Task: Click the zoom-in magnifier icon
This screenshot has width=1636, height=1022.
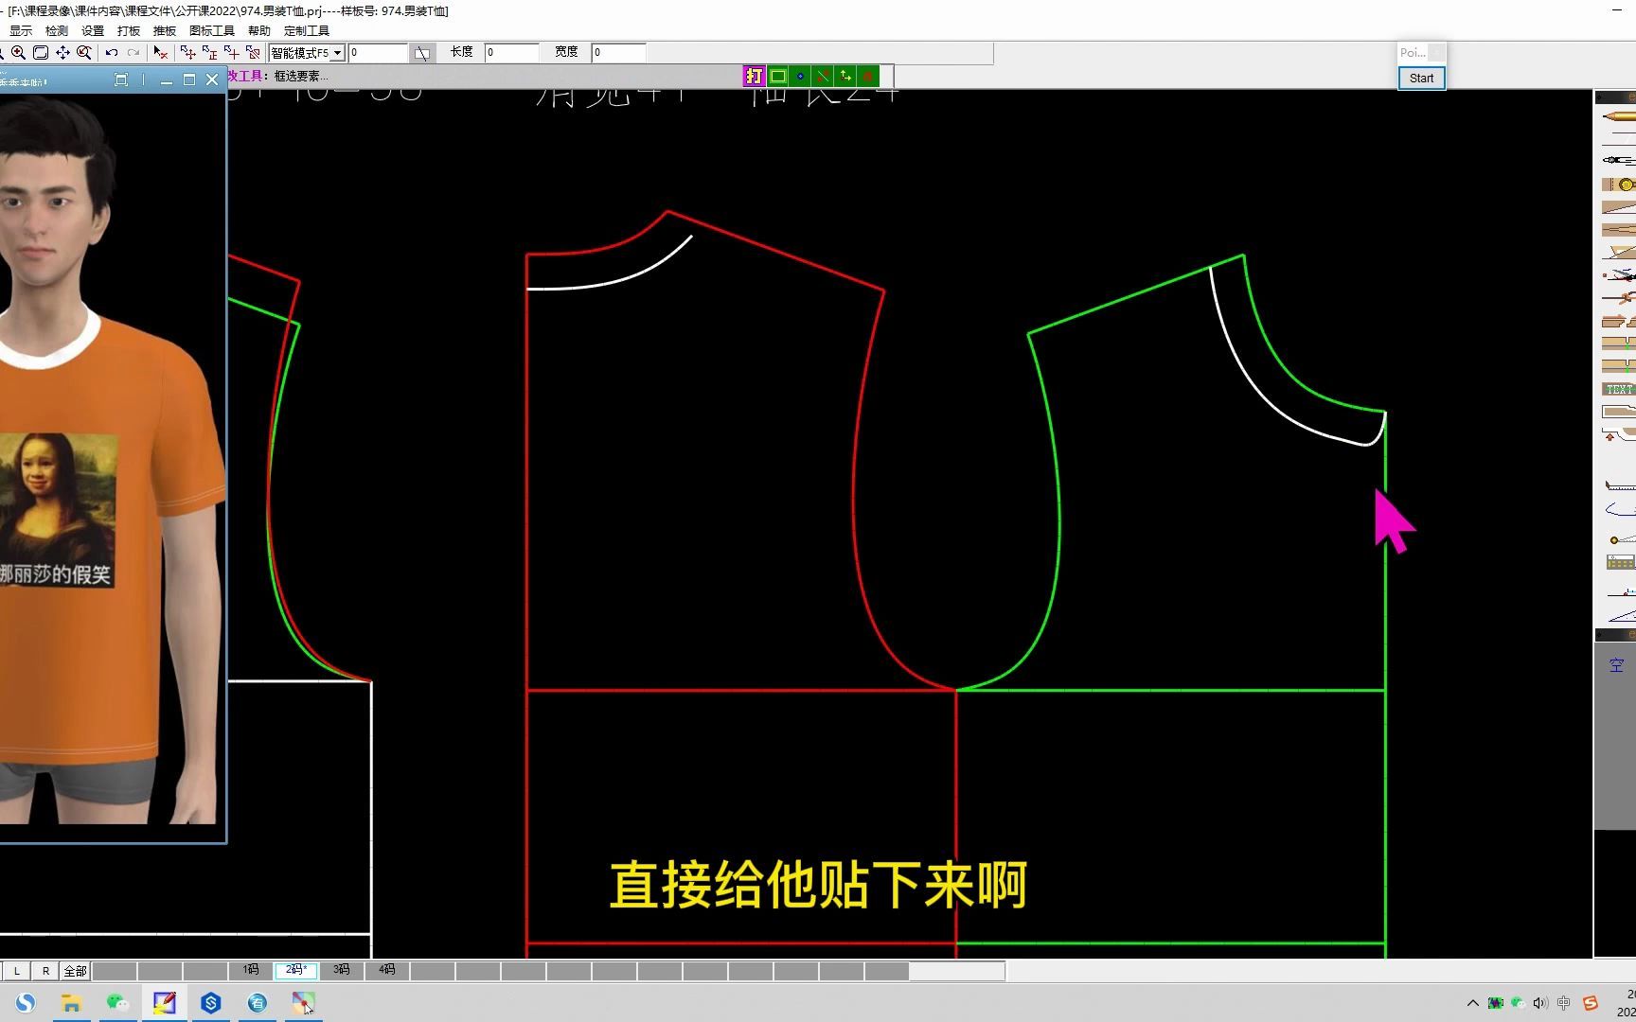Action: tap(19, 53)
